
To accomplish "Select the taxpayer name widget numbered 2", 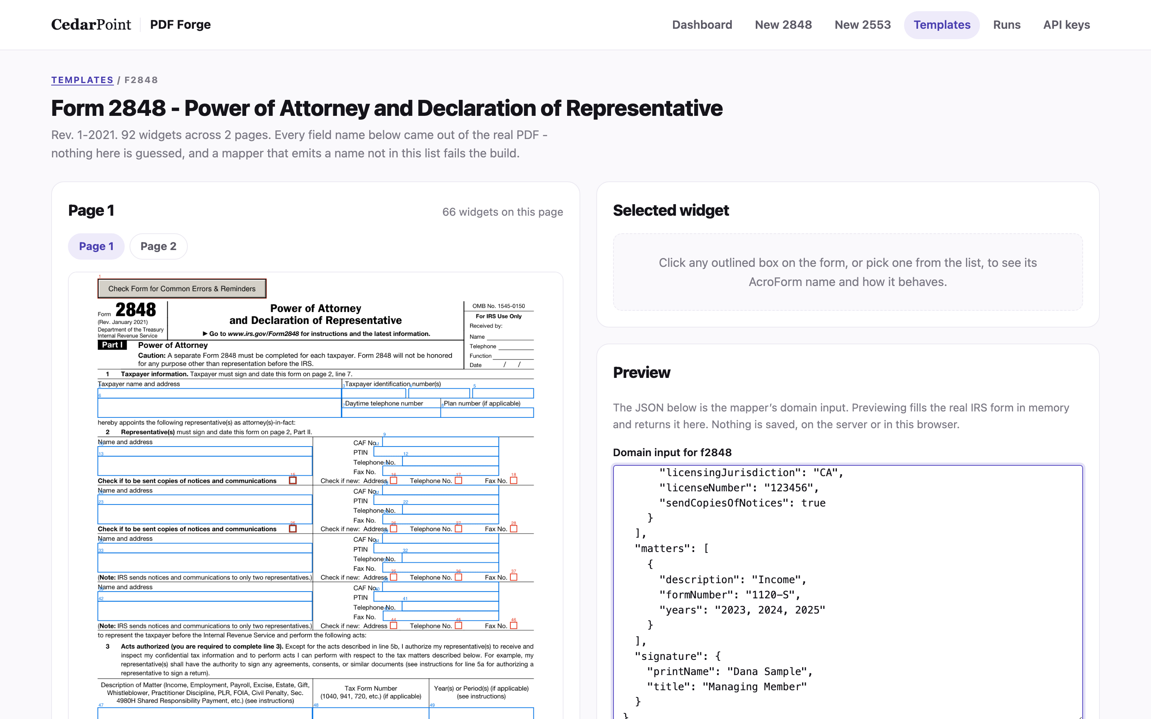I will [x=219, y=393].
